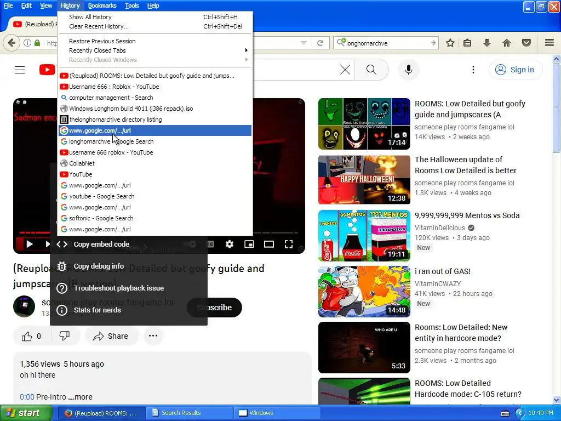Image resolution: width=561 pixels, height=421 pixels.
Task: Click the channel avatar below the video
Action: 24,306
